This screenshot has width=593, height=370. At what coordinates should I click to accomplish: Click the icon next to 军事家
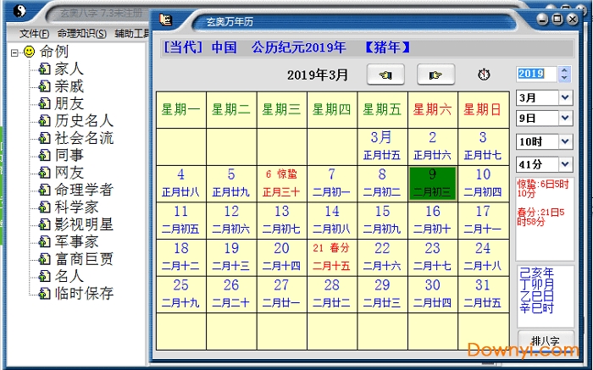45,241
